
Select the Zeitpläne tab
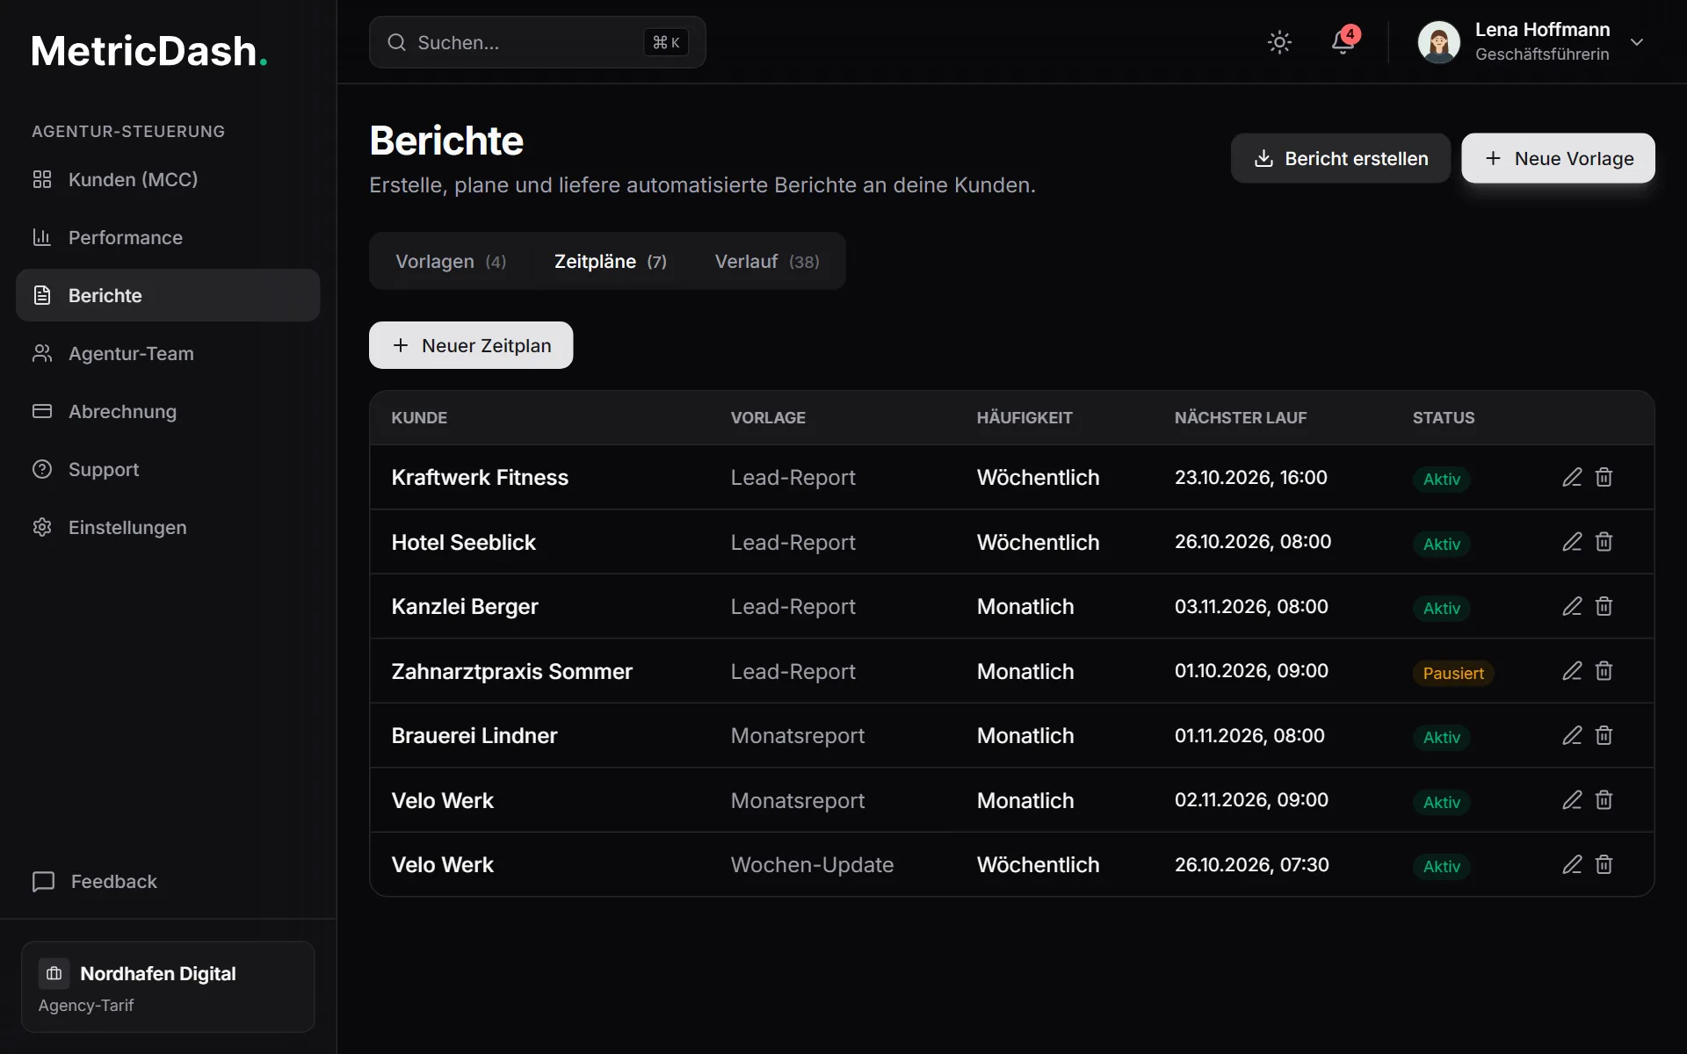click(611, 261)
